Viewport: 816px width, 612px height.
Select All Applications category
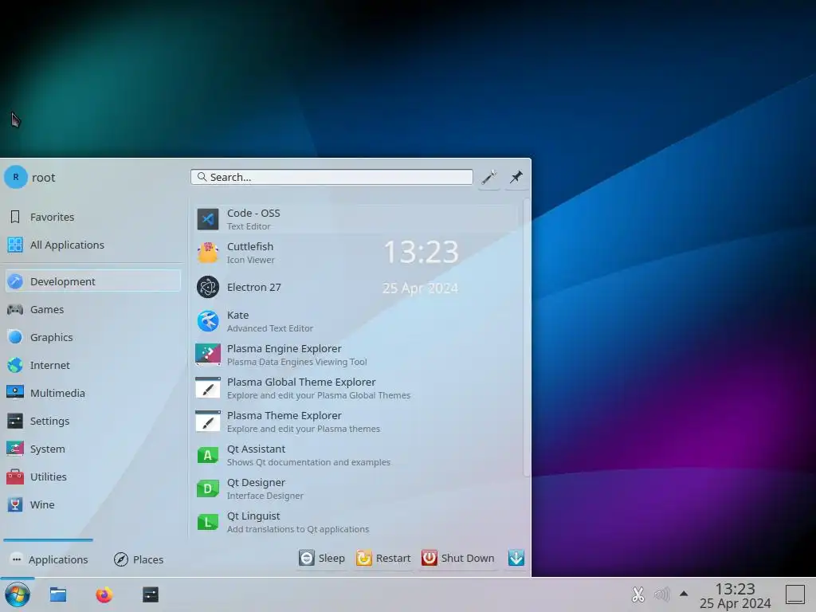(92, 245)
